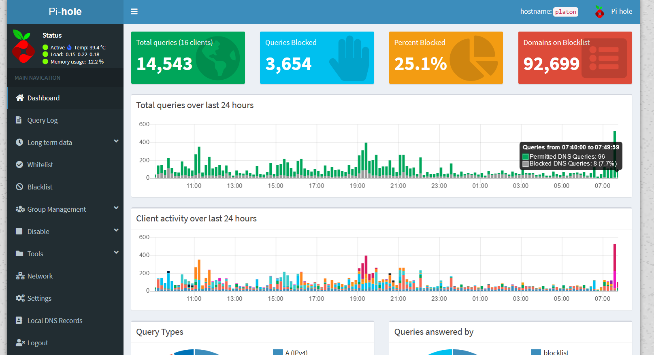This screenshot has width=654, height=355.
Task: Click the hamburger sidebar toggle icon
Action: click(134, 12)
